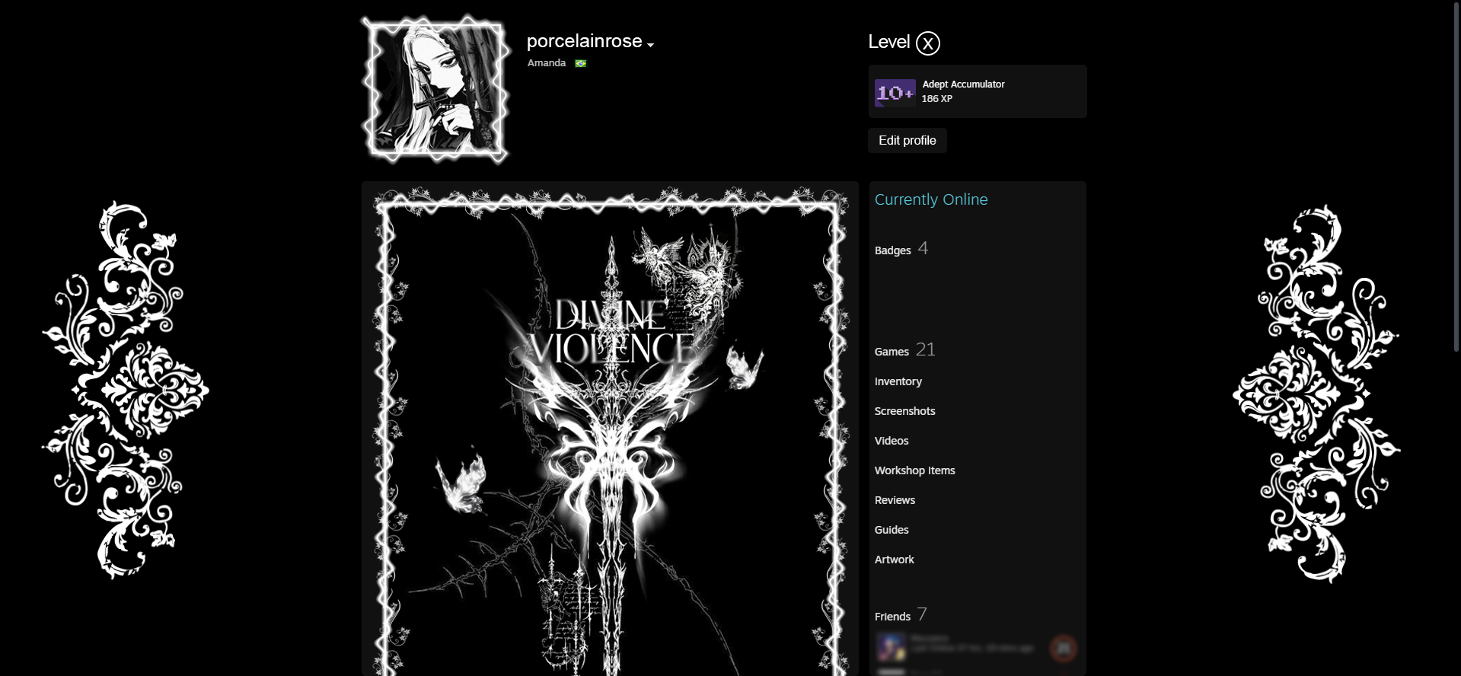Viewport: 1461px width, 676px height.
Task: Click the Level X badge circle
Action: [927, 43]
